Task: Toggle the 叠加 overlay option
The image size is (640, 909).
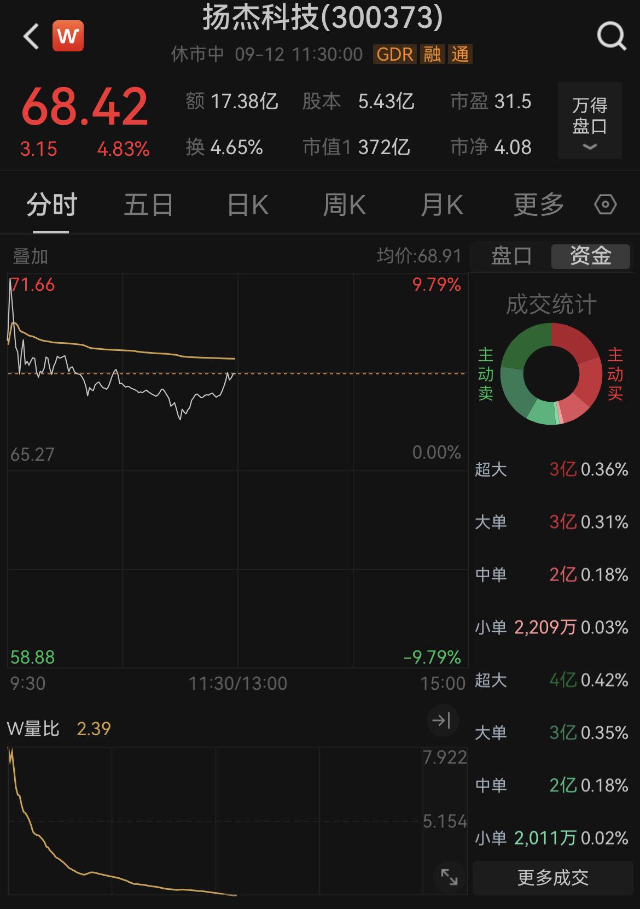Action: pos(31,256)
